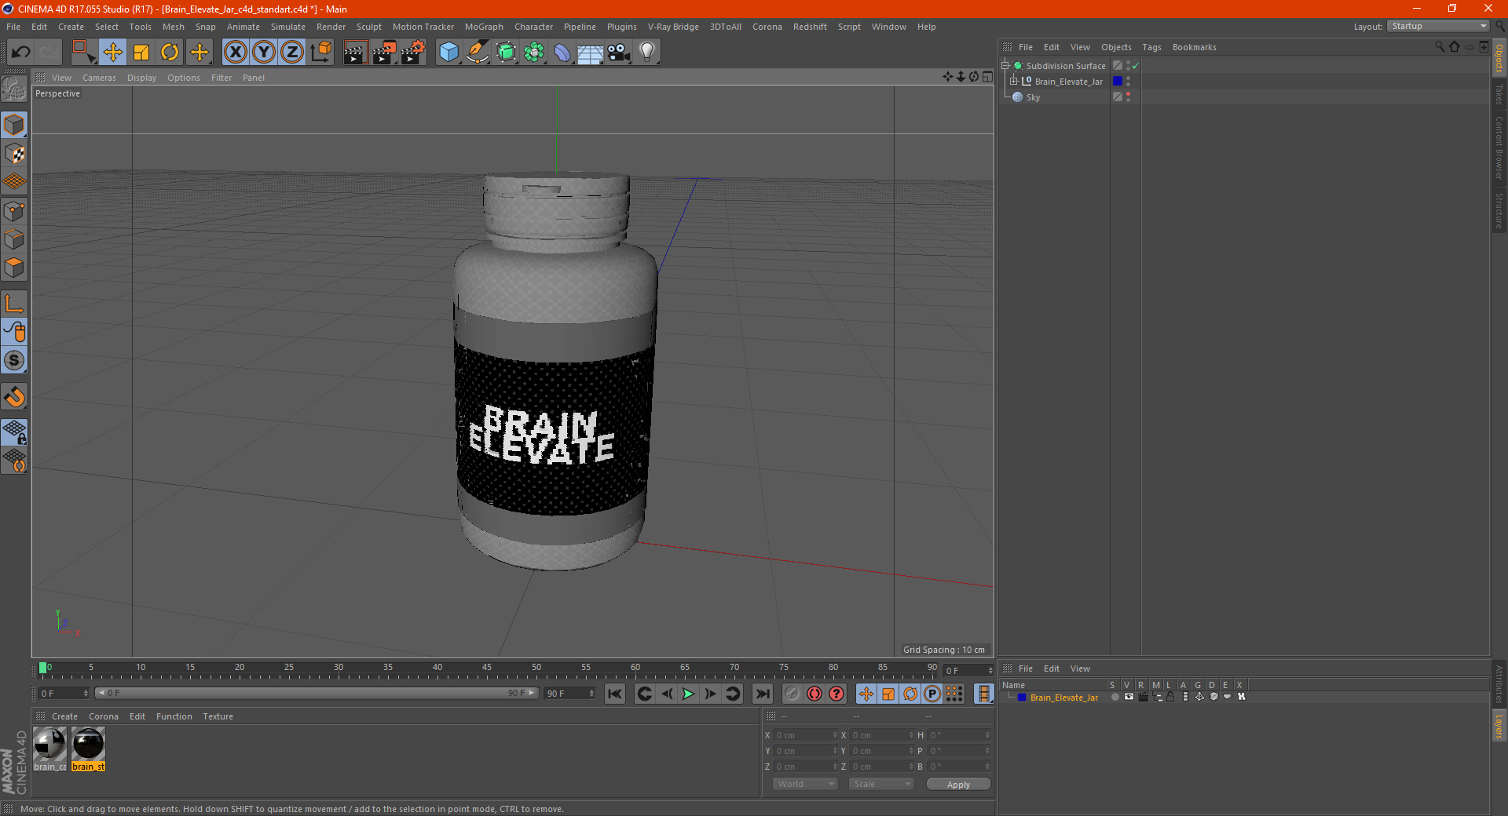Step the H rotation field spinner
1508x816 pixels.
[987, 735]
